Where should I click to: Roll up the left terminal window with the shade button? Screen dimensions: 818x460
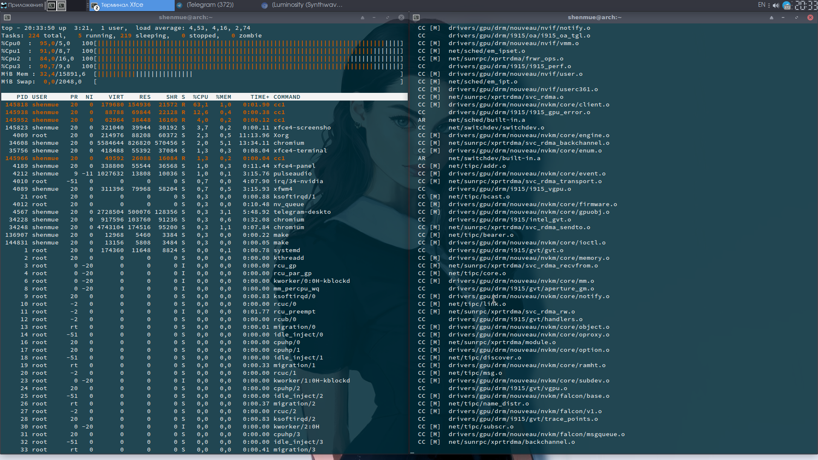tap(363, 17)
